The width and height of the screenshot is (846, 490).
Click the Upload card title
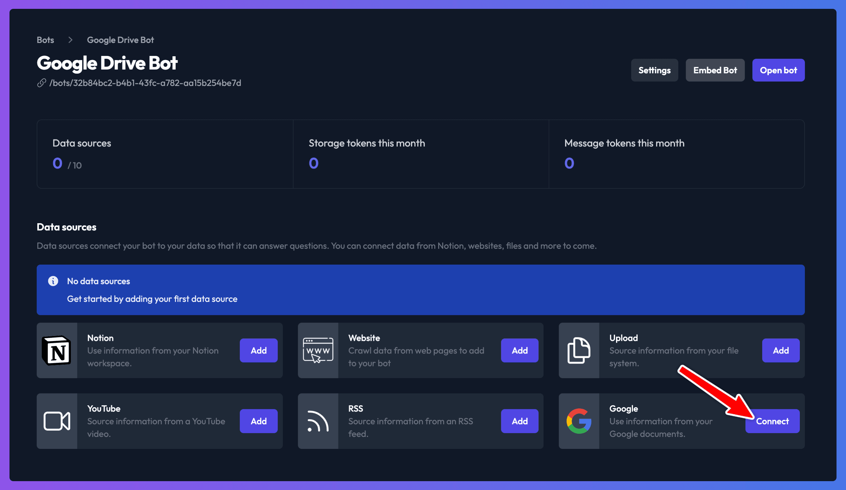623,338
